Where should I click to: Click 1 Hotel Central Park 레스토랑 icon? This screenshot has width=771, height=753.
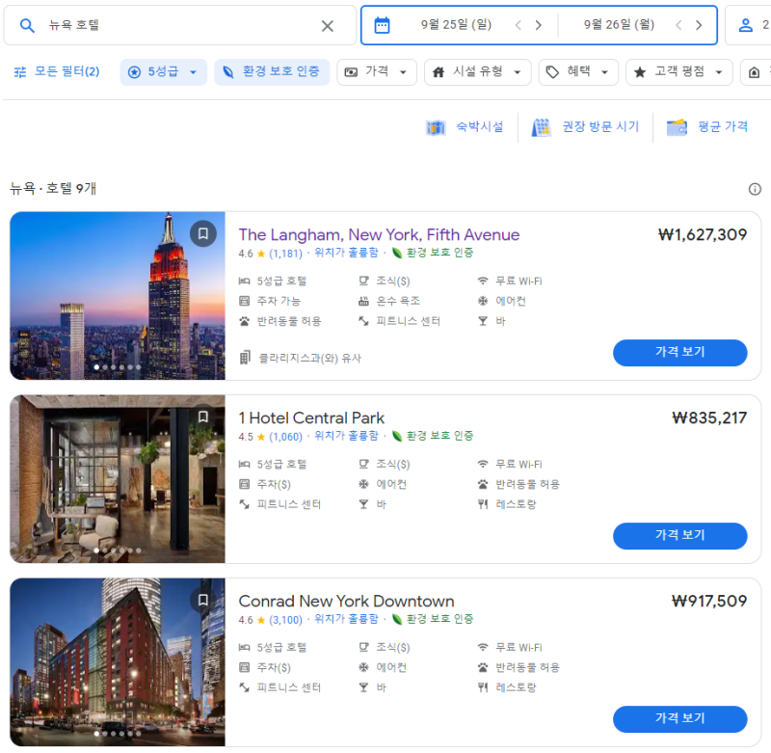[483, 504]
